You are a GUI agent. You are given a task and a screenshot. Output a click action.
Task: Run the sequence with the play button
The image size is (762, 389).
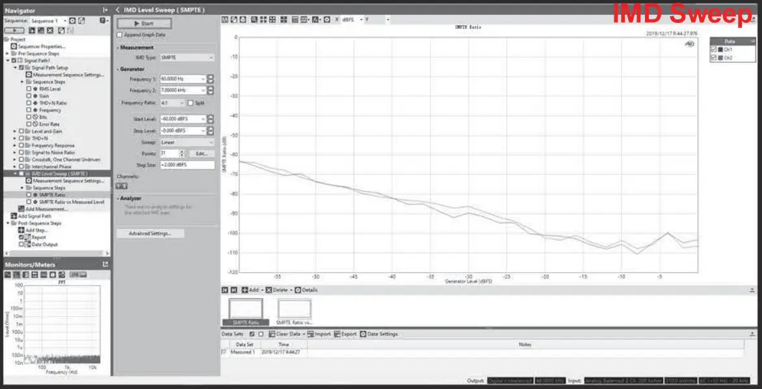14,31
